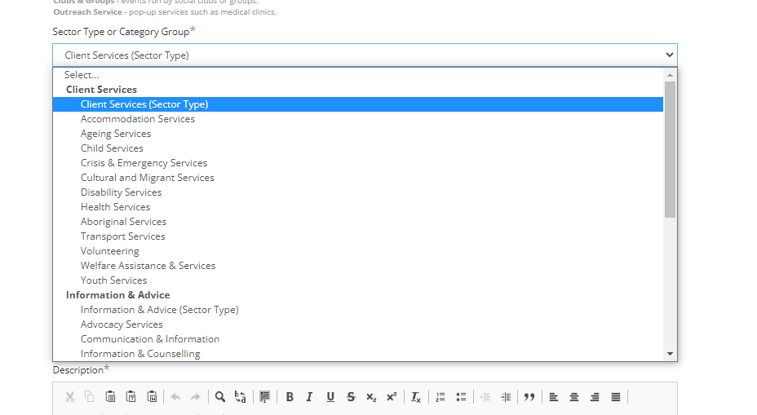Align text left
The height and width of the screenshot is (415, 757).
click(x=554, y=397)
